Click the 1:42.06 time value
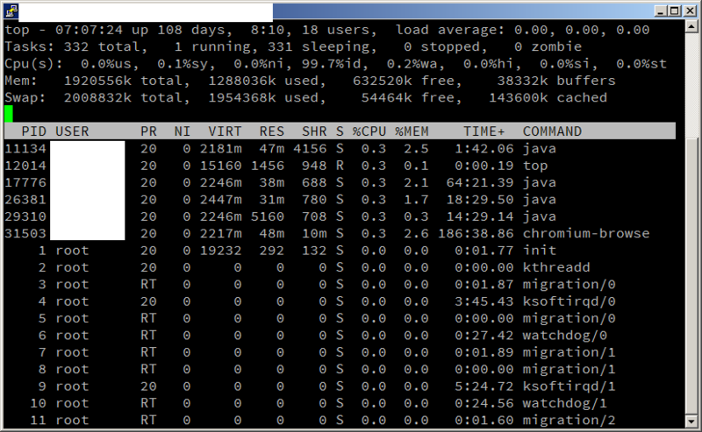Image resolution: width=702 pixels, height=432 pixels. click(x=484, y=148)
